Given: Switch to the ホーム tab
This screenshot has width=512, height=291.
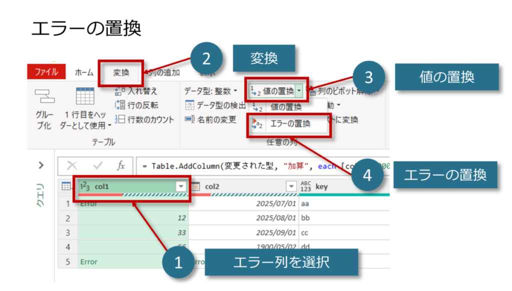Looking at the screenshot, I should (84, 72).
